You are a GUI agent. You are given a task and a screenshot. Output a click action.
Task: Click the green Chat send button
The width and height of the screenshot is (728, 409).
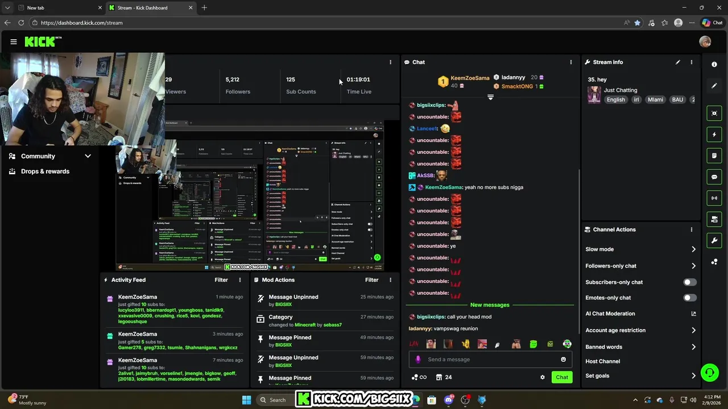tap(562, 377)
